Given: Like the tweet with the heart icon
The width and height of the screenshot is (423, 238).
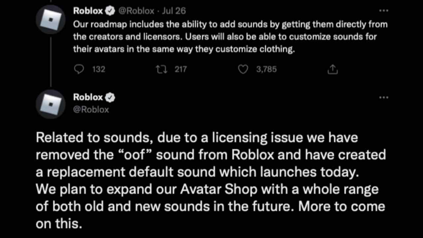Looking at the screenshot, I should click(243, 69).
